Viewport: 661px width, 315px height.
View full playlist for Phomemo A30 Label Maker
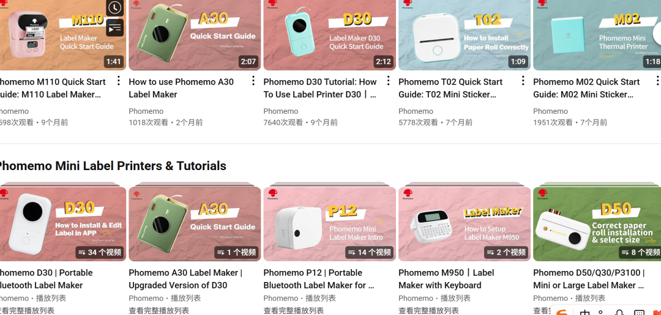point(159,311)
